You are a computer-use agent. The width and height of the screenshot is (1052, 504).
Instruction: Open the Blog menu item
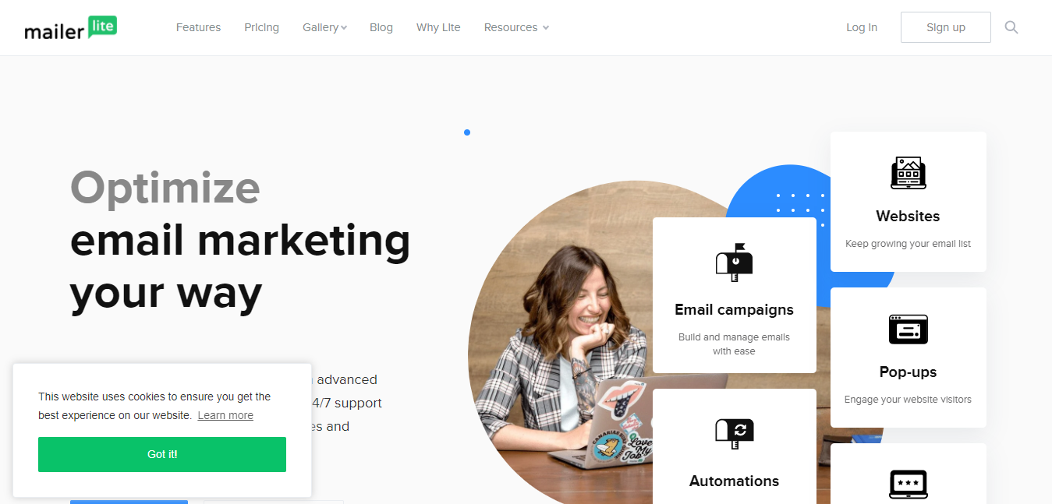click(x=381, y=27)
